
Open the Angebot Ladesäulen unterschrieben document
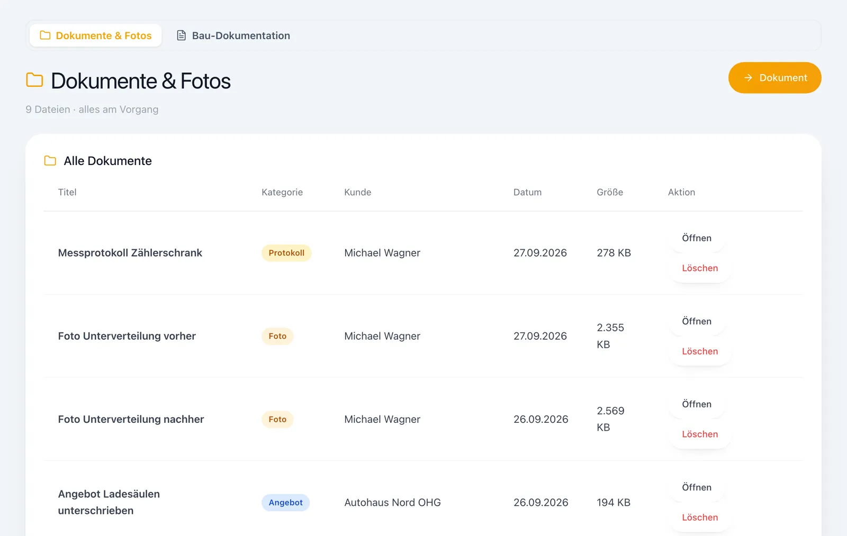click(697, 487)
